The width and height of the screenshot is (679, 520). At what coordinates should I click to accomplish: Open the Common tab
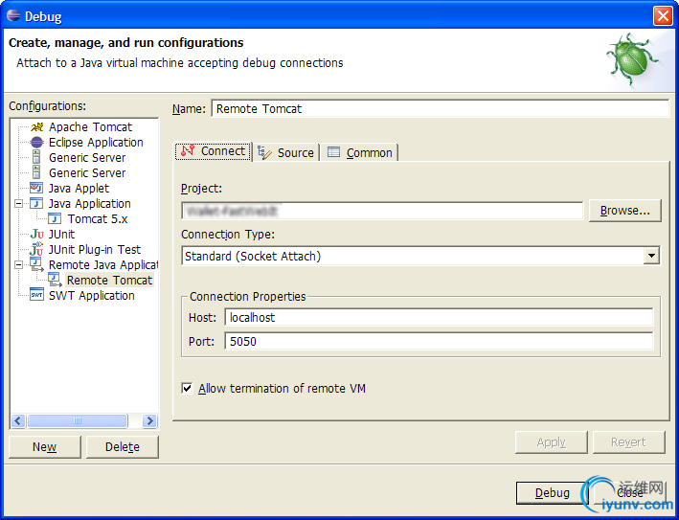click(x=360, y=152)
